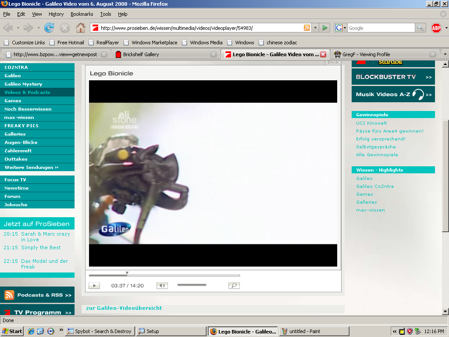Click the Block flash overlay tab
The image size is (449, 337).
[333, 62]
